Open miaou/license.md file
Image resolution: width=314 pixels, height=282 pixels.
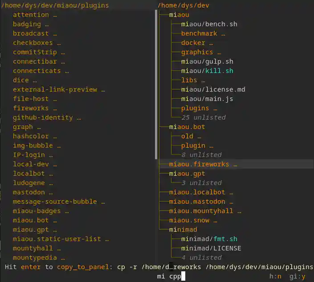213,89
